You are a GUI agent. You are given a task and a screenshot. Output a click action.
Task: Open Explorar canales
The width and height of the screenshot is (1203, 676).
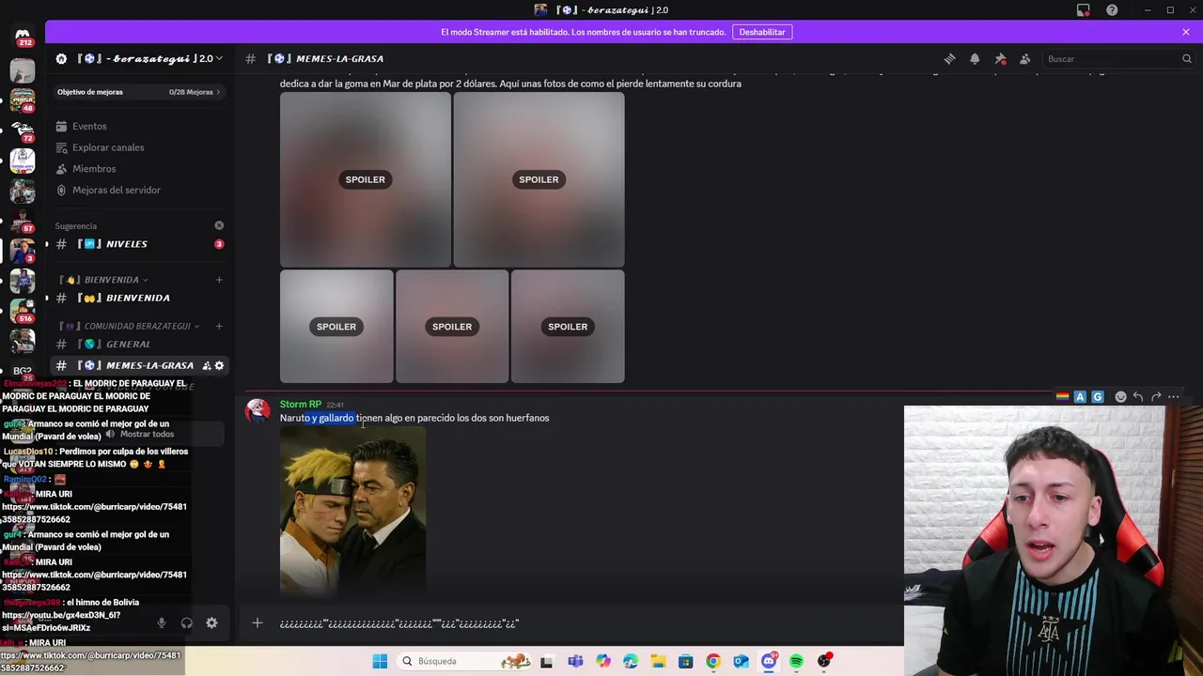pyautogui.click(x=139, y=147)
